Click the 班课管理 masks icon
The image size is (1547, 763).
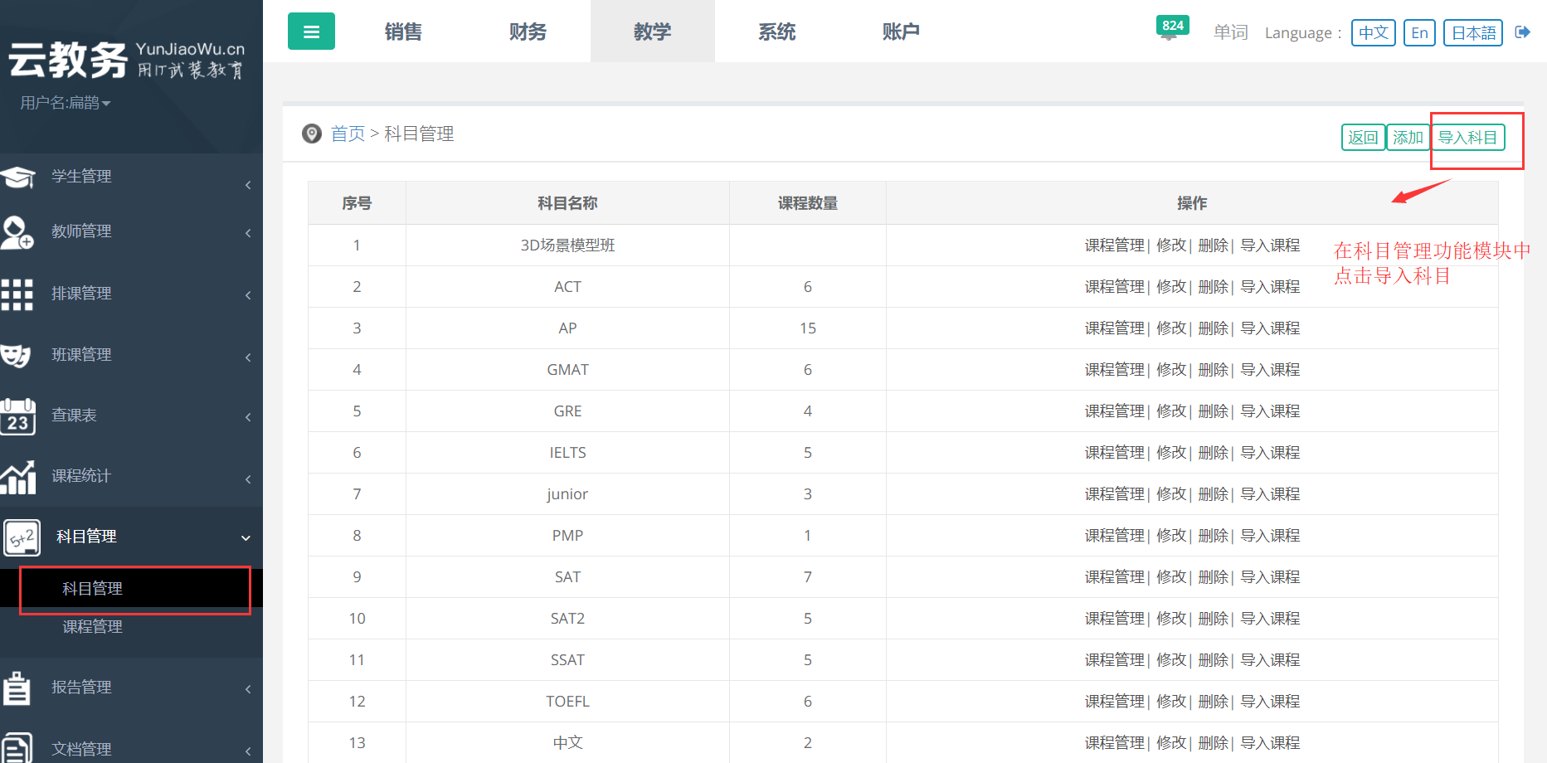[x=17, y=355]
